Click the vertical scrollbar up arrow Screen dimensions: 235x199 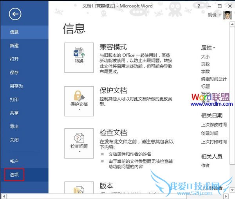point(232,24)
